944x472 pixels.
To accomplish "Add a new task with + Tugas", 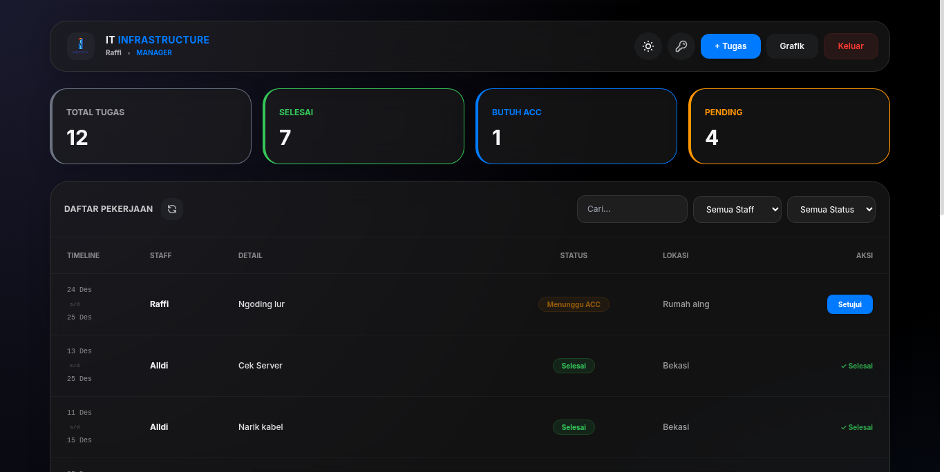I will (730, 46).
